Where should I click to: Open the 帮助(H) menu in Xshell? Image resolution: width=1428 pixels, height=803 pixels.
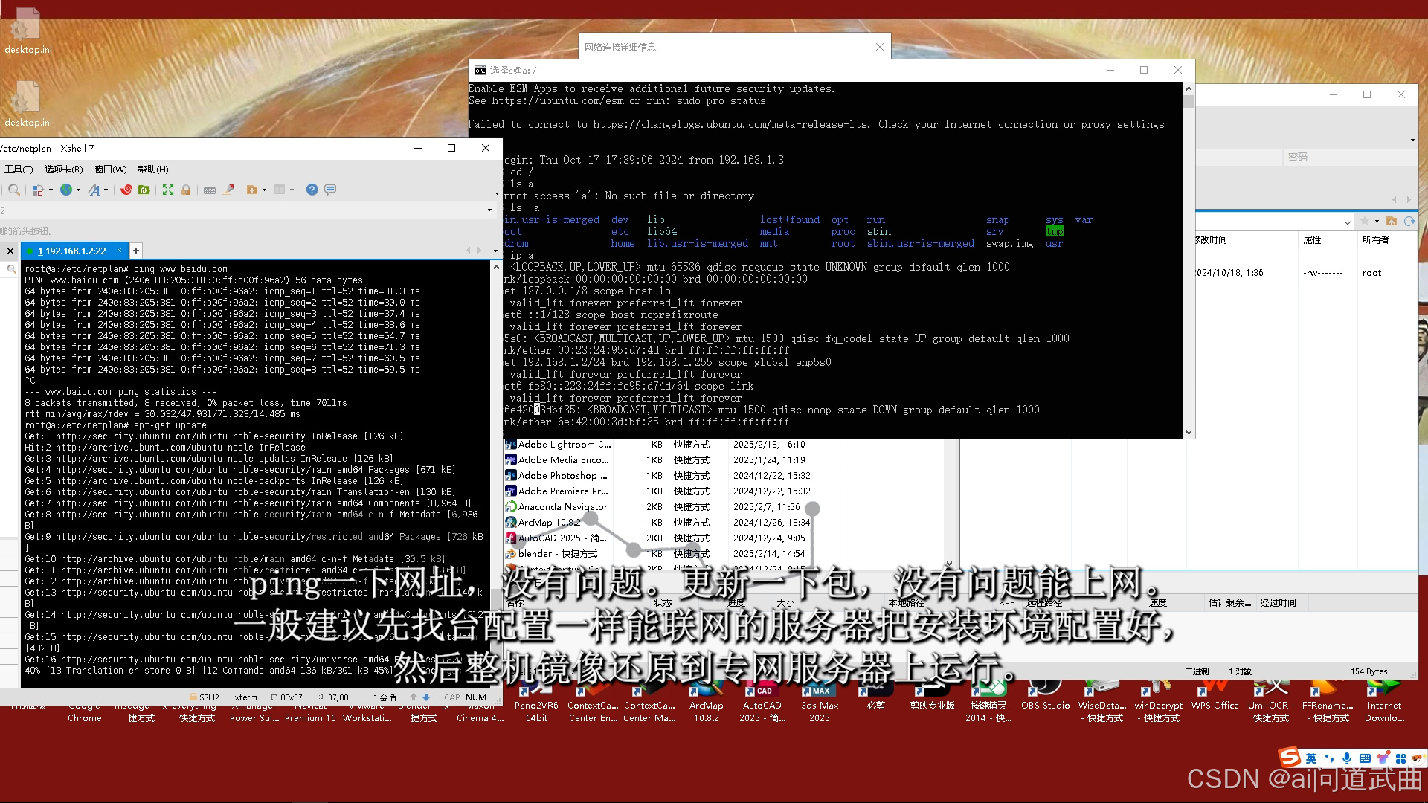153,170
